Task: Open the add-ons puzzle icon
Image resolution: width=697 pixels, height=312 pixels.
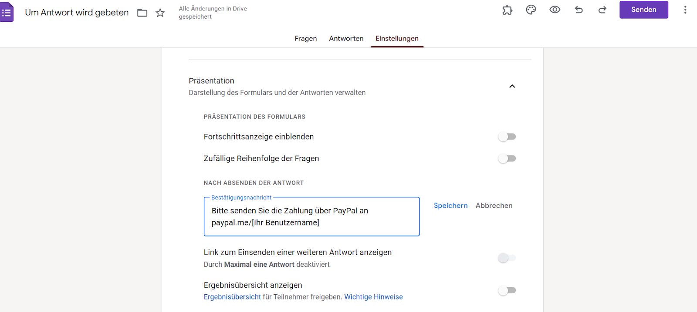Action: [507, 10]
